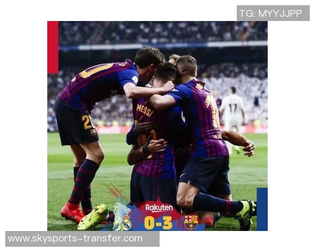Open the www.skysports-transfer.com link

75,238
